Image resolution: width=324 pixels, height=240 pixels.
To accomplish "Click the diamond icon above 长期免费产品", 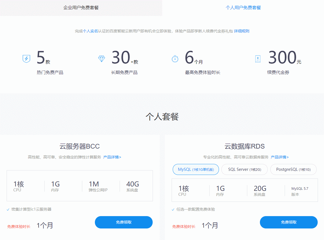I will click(x=101, y=58).
